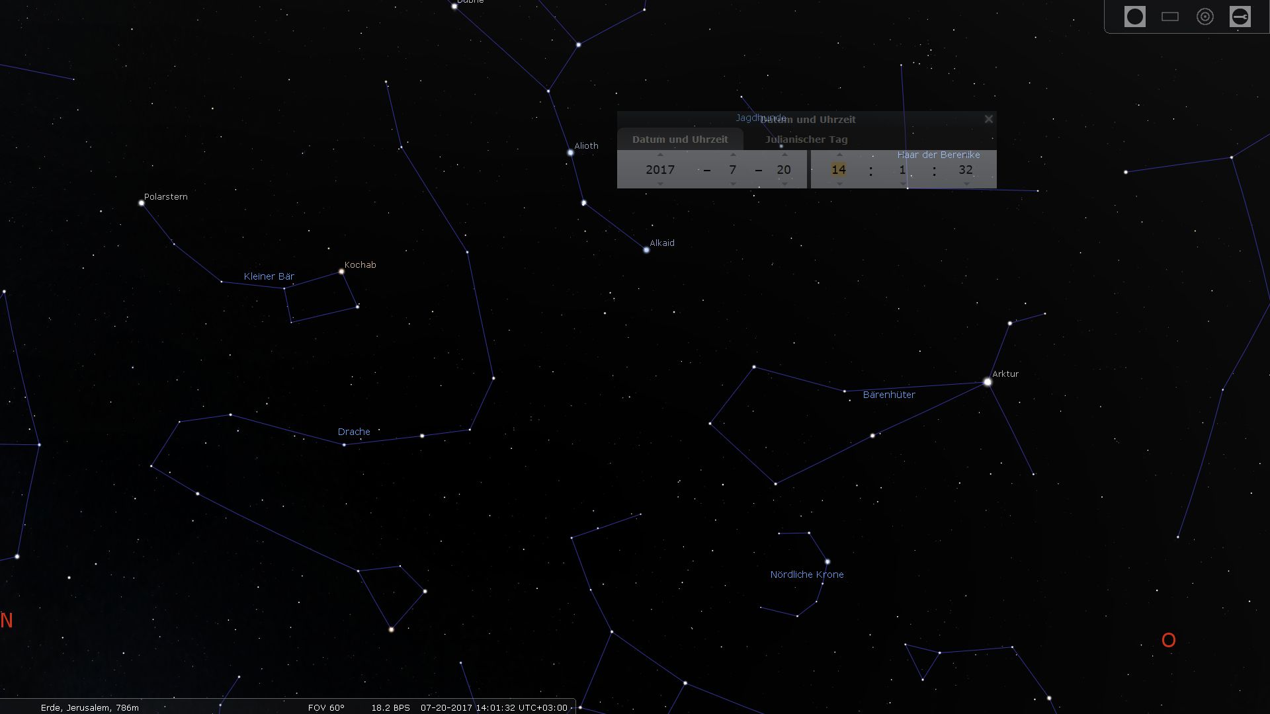Screen dimensions: 1270x714
Task: Click the FOV 60° status entry
Action: (326, 707)
